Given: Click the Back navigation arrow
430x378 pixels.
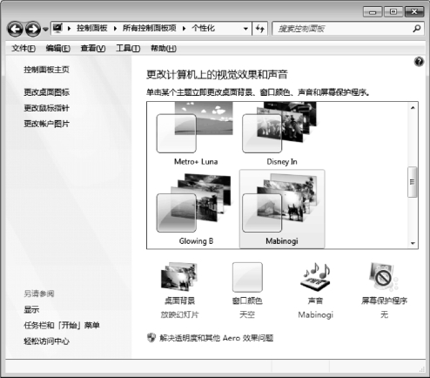Looking at the screenshot, I should [x=15, y=29].
